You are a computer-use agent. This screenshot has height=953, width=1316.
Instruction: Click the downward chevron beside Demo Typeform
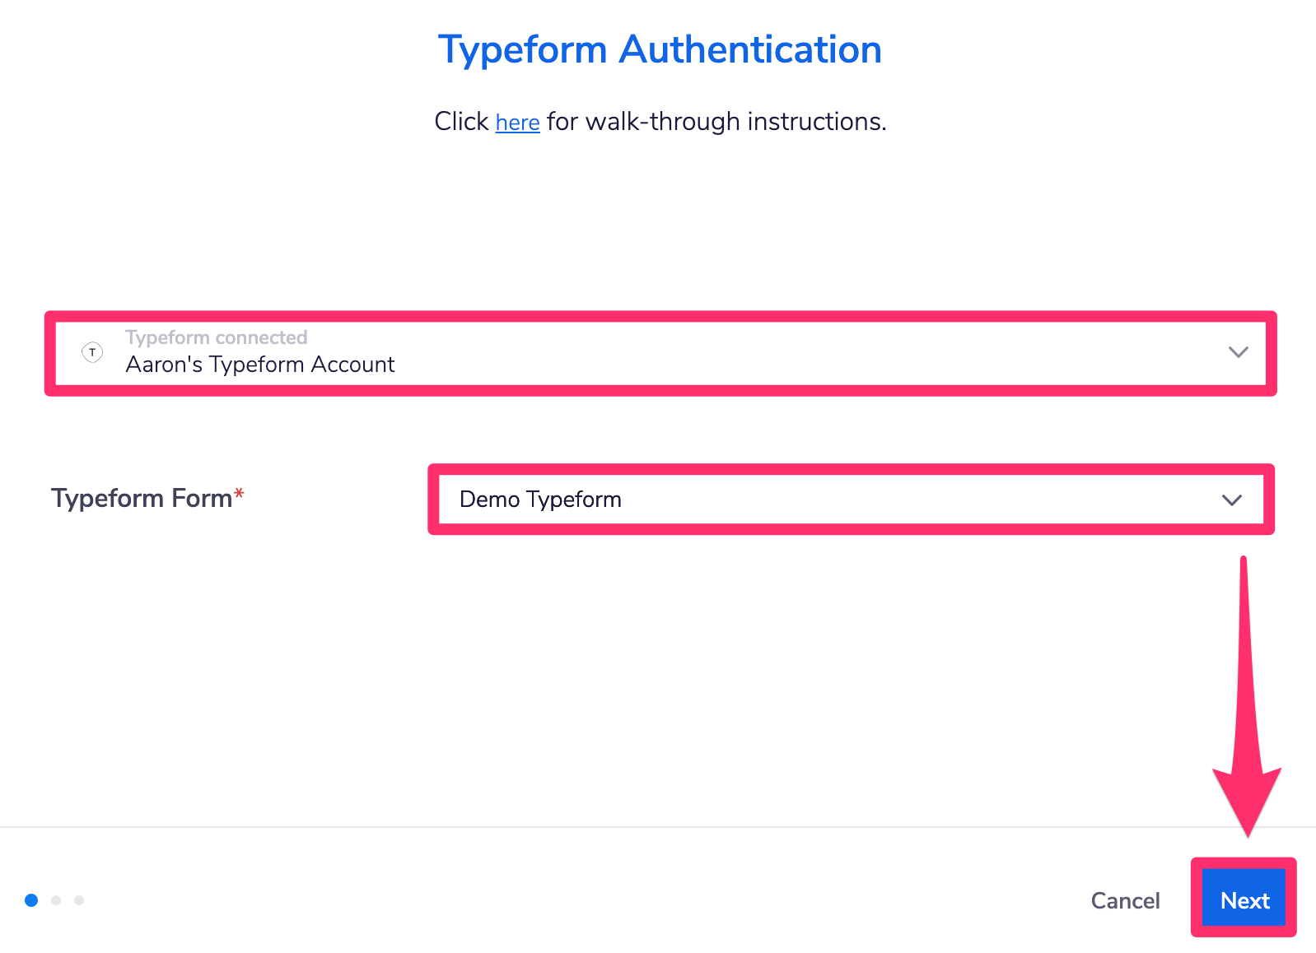(x=1233, y=500)
